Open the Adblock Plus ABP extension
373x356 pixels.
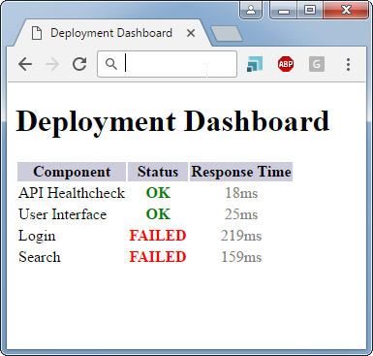[286, 64]
